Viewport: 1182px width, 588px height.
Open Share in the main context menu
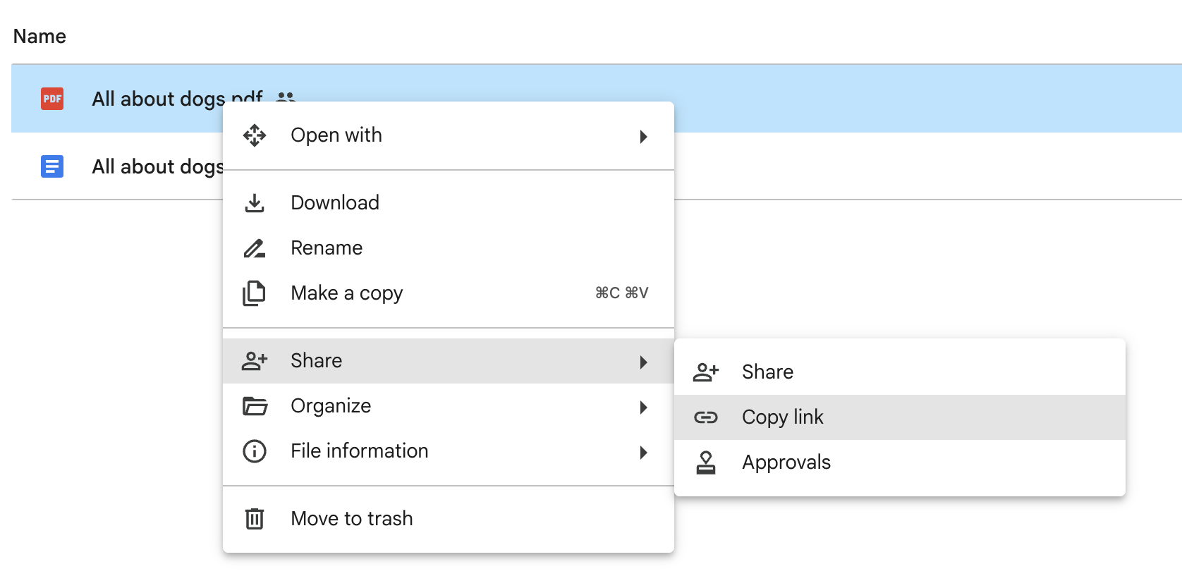tap(449, 361)
